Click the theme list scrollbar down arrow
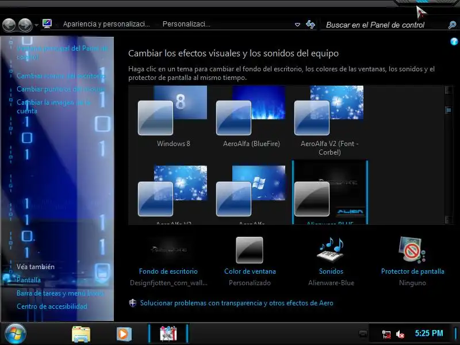This screenshot has width=460, height=345. [x=448, y=220]
